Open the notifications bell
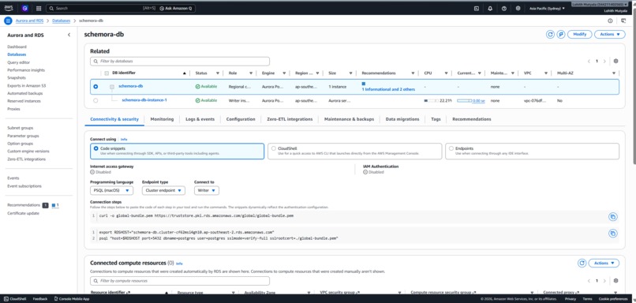 coord(490,8)
